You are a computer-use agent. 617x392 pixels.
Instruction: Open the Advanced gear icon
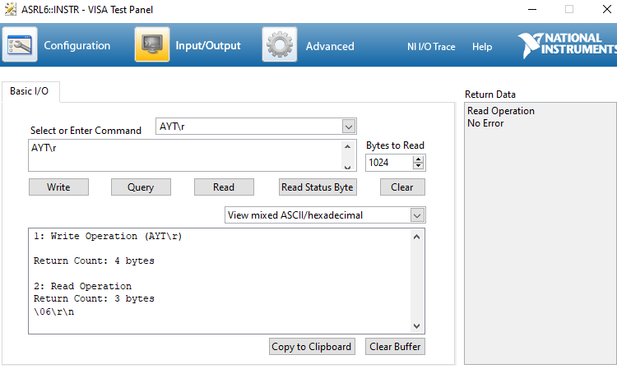point(280,44)
